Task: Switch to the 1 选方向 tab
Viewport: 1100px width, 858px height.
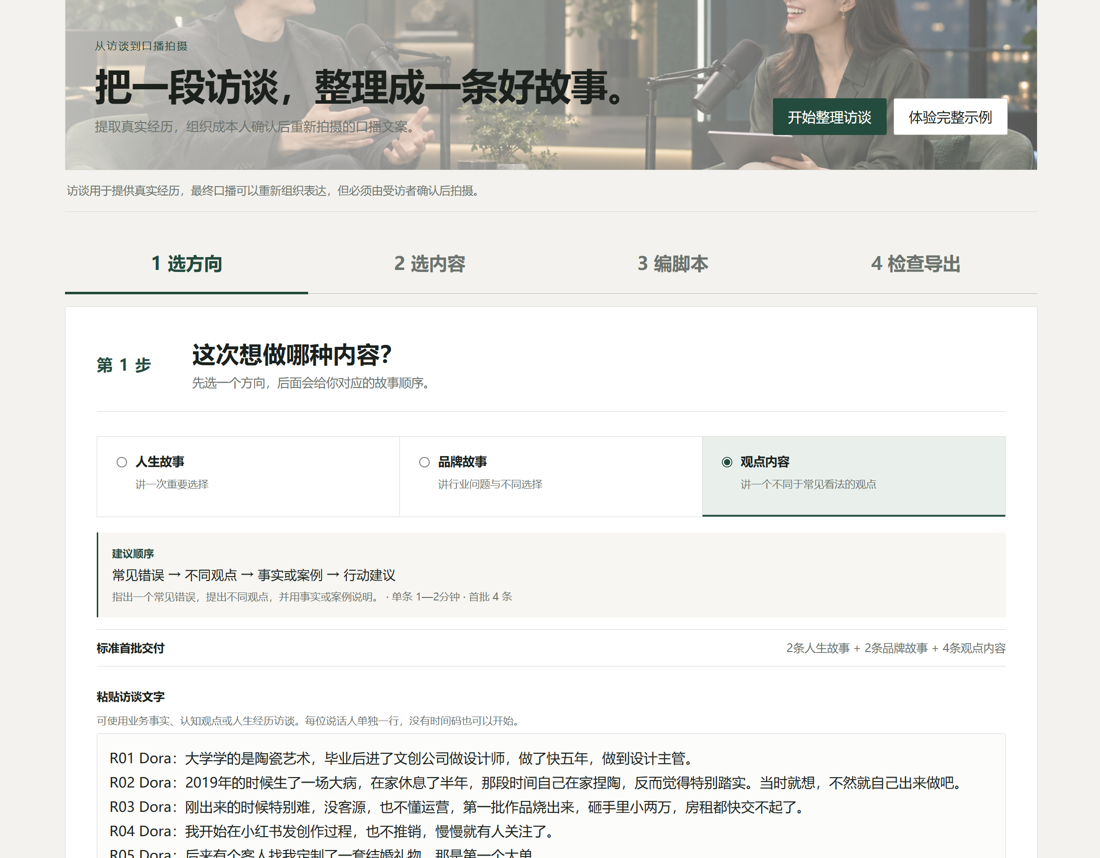Action: coord(187,264)
